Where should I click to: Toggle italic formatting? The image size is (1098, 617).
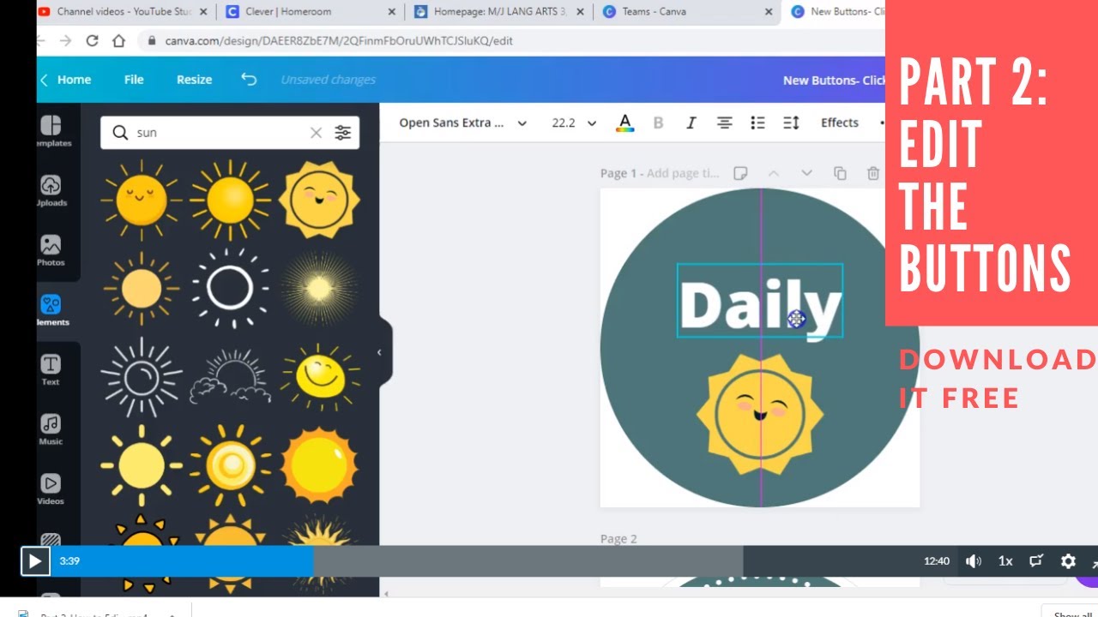click(691, 123)
